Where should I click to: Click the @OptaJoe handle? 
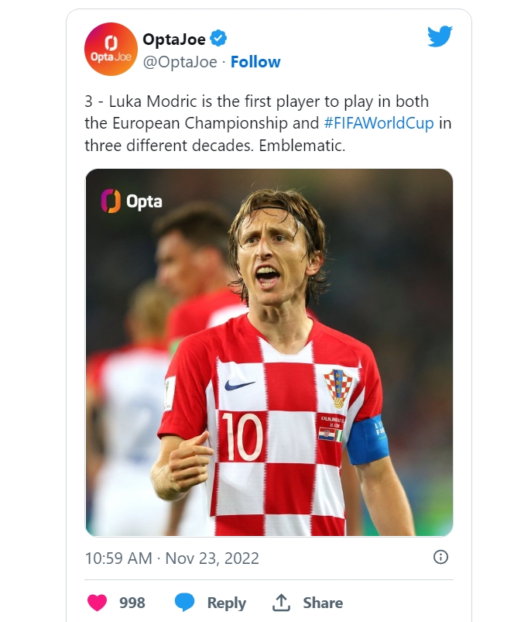coord(180,62)
